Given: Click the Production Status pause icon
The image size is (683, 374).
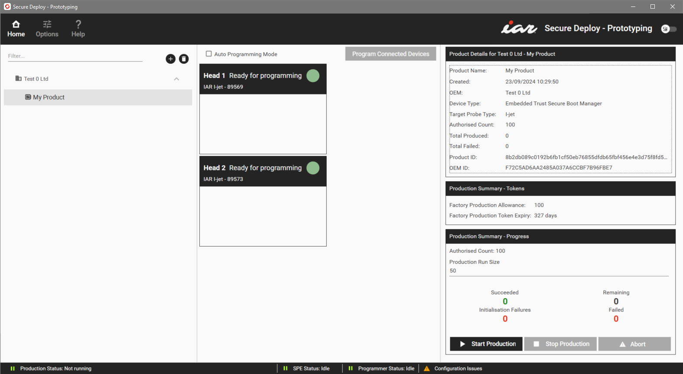Looking at the screenshot, I should pyautogui.click(x=13, y=369).
